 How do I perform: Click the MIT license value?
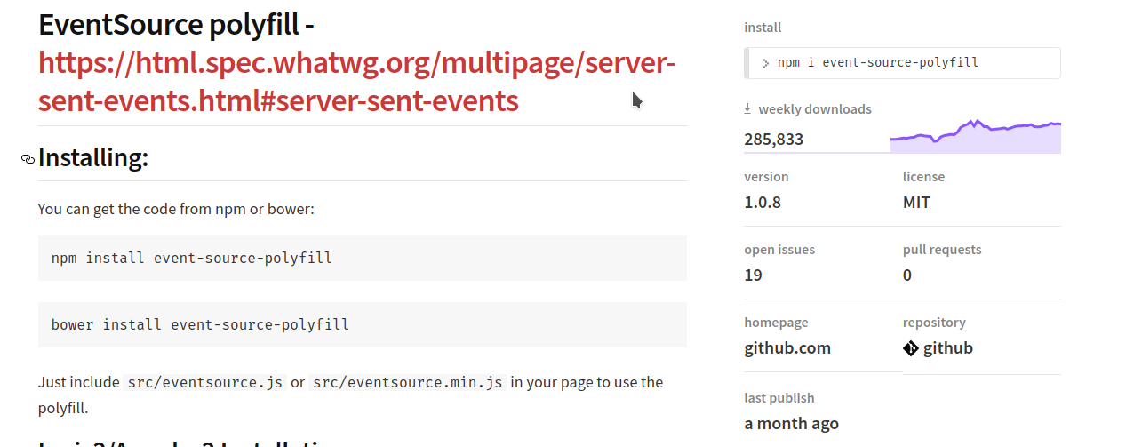[x=916, y=202]
